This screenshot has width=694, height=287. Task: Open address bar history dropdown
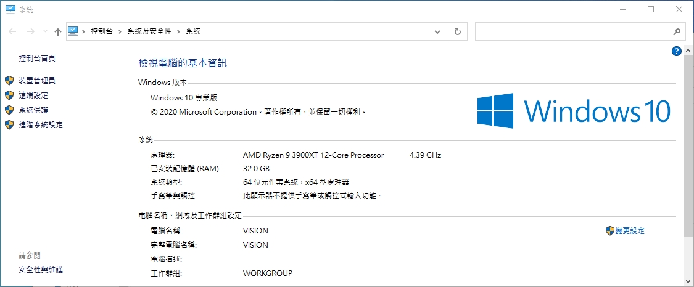click(437, 32)
